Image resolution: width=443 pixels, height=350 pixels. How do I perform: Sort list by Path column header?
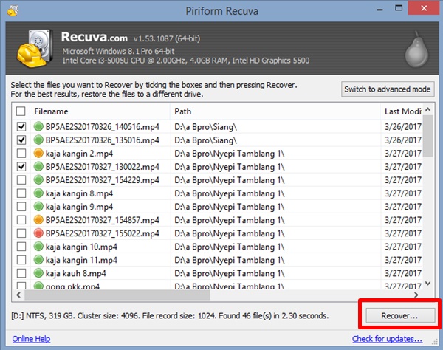[x=275, y=111]
